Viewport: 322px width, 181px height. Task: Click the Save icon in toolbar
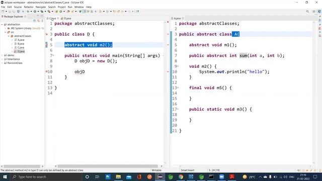tap(10, 12)
